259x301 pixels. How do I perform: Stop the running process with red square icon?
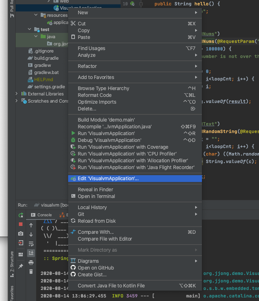[20, 224]
